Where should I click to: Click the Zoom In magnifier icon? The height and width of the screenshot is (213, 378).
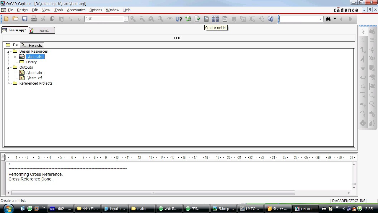133,19
